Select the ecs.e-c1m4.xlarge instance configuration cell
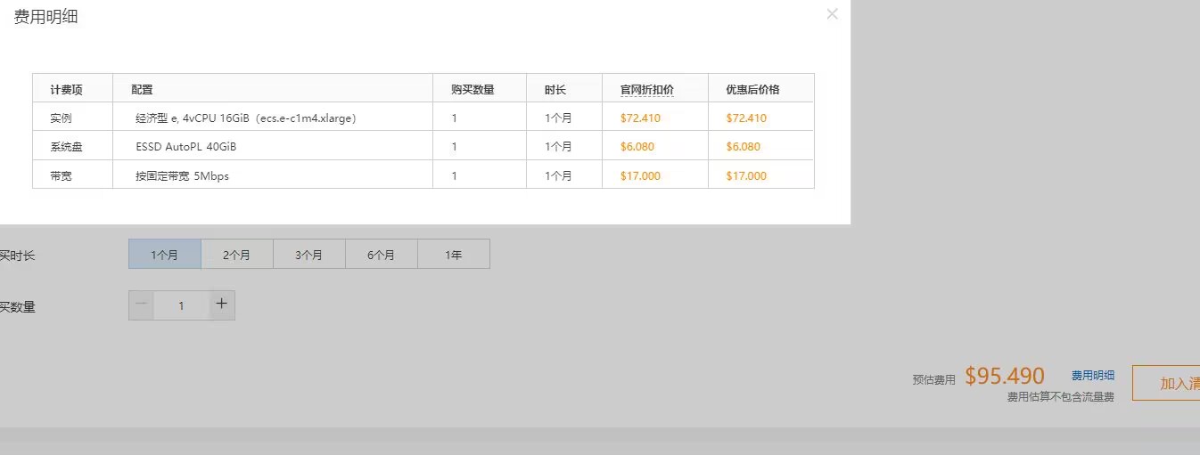1200x455 pixels. (x=245, y=118)
